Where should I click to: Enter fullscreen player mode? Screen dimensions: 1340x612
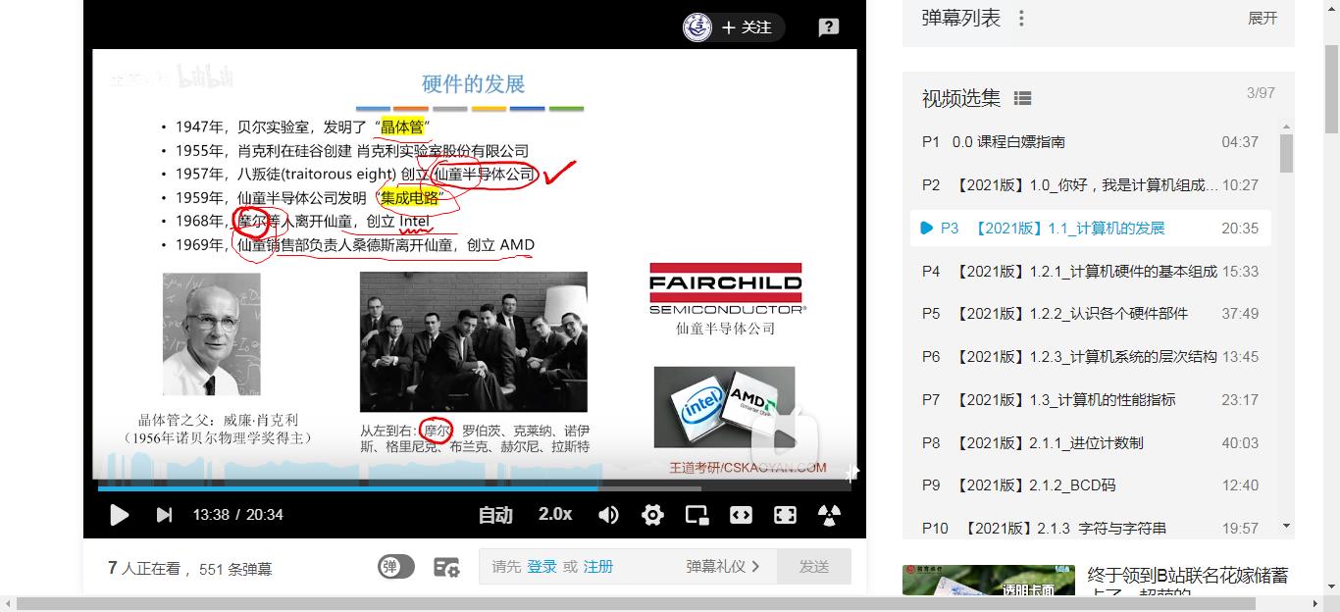point(785,515)
